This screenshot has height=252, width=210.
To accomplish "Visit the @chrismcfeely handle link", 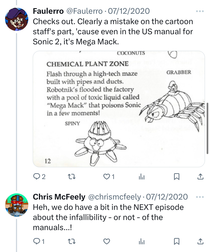I will [115, 197].
